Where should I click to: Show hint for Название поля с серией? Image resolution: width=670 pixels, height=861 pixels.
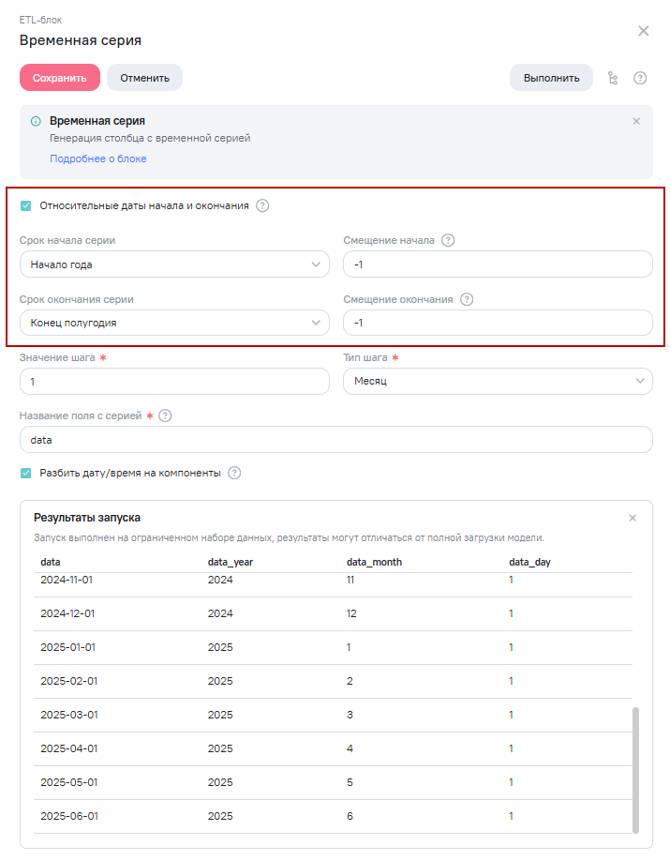(166, 415)
